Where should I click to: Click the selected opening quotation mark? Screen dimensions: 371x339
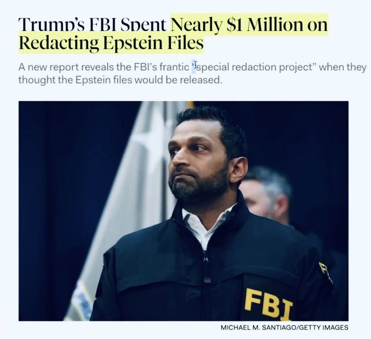(x=194, y=66)
